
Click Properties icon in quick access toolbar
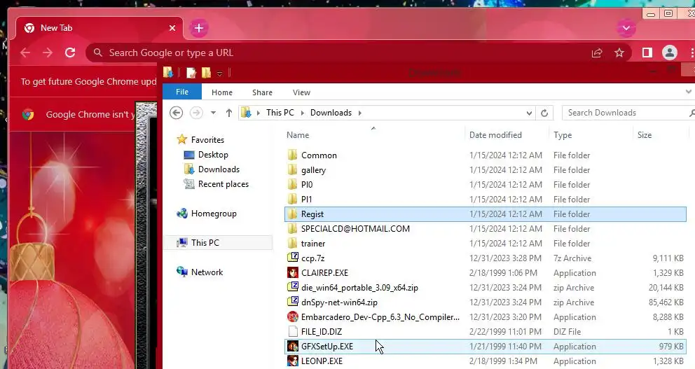coord(191,73)
